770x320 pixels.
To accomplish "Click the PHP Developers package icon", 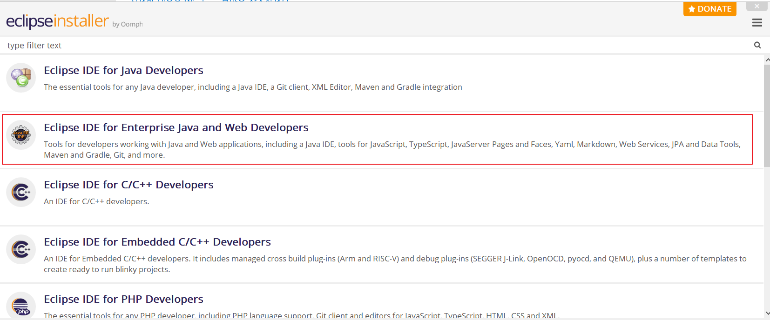I will (21, 306).
